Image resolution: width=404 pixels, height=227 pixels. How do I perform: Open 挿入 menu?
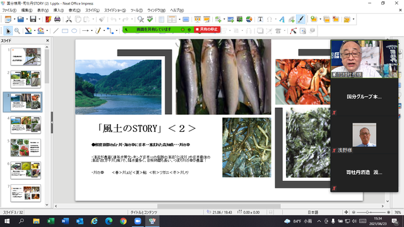tap(59, 10)
